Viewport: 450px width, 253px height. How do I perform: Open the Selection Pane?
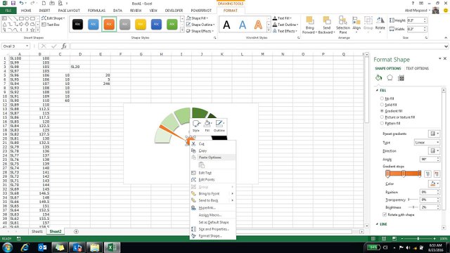[x=343, y=25]
